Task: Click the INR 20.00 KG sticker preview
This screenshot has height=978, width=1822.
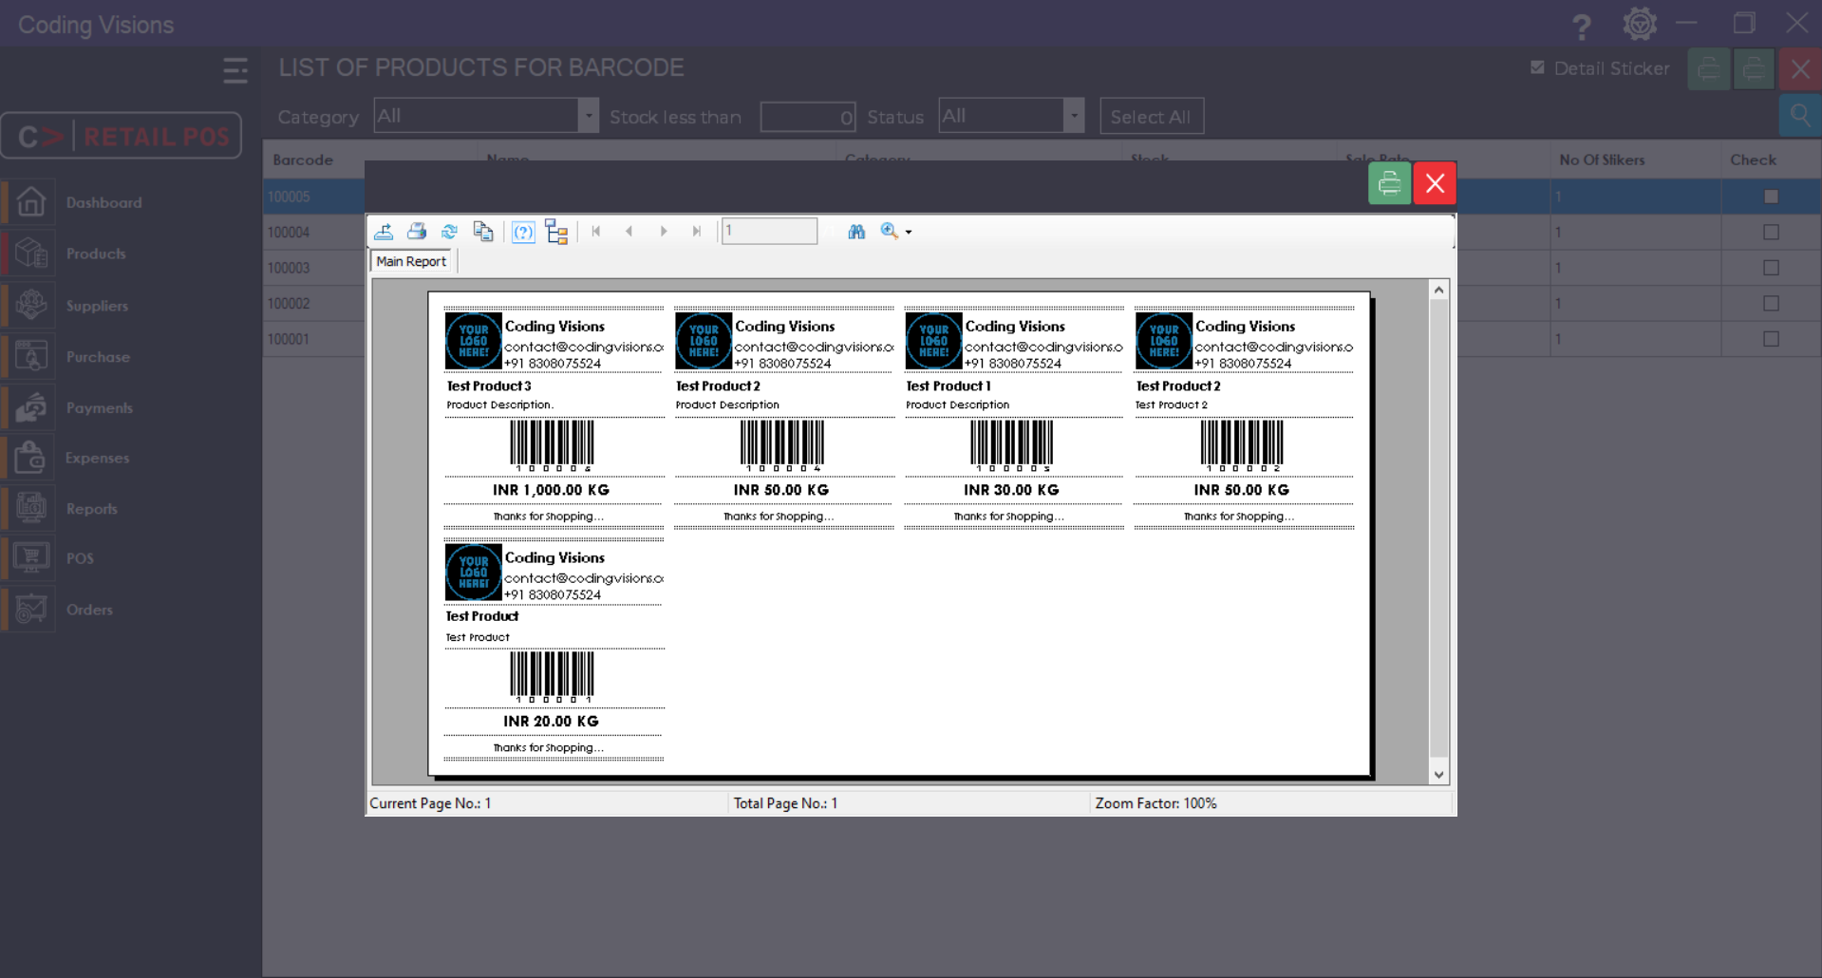Action: [554, 649]
